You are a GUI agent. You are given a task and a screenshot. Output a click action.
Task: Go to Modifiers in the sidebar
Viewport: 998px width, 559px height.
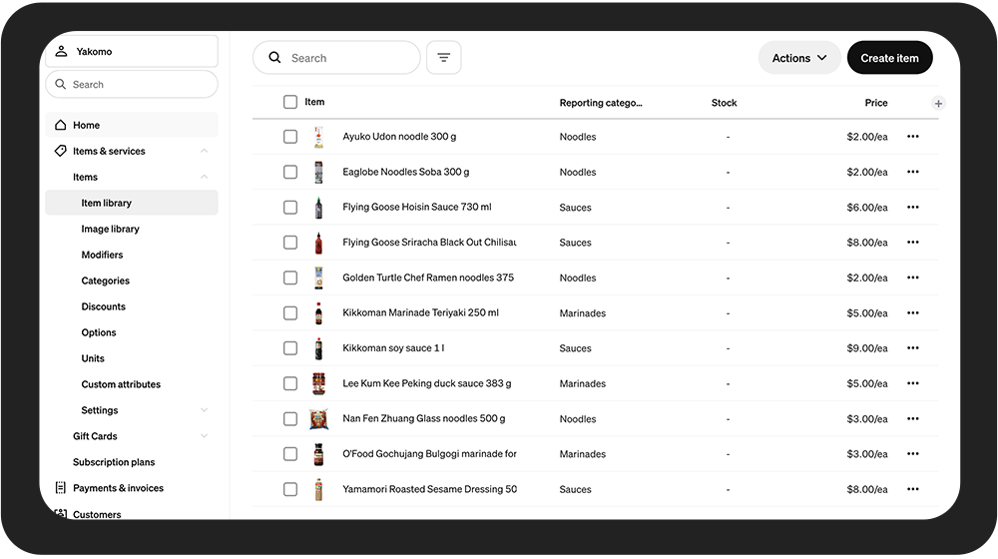click(102, 255)
